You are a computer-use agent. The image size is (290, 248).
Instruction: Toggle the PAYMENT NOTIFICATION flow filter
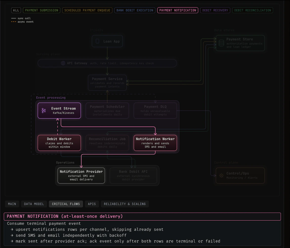(178, 10)
